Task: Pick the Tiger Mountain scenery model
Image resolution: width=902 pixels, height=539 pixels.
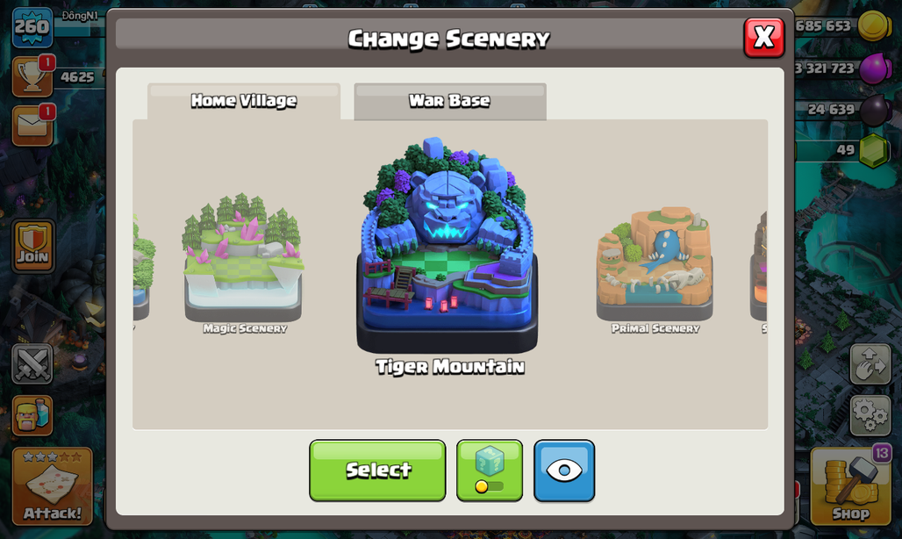Action: pyautogui.click(x=447, y=246)
